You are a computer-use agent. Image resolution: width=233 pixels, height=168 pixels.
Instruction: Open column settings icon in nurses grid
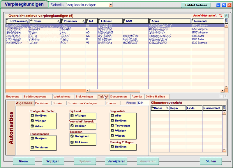pos(226,21)
